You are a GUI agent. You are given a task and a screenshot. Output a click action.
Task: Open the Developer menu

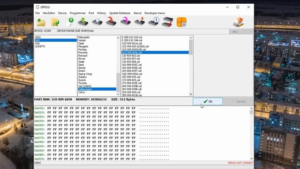(x=155, y=13)
